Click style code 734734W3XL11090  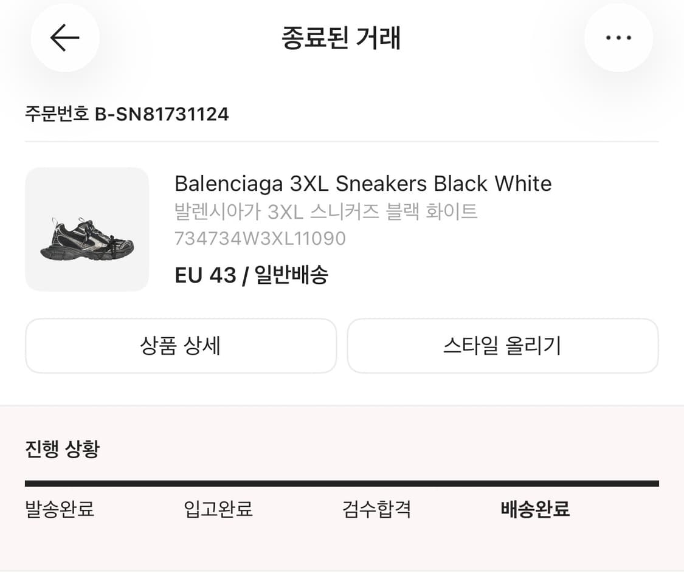260,239
